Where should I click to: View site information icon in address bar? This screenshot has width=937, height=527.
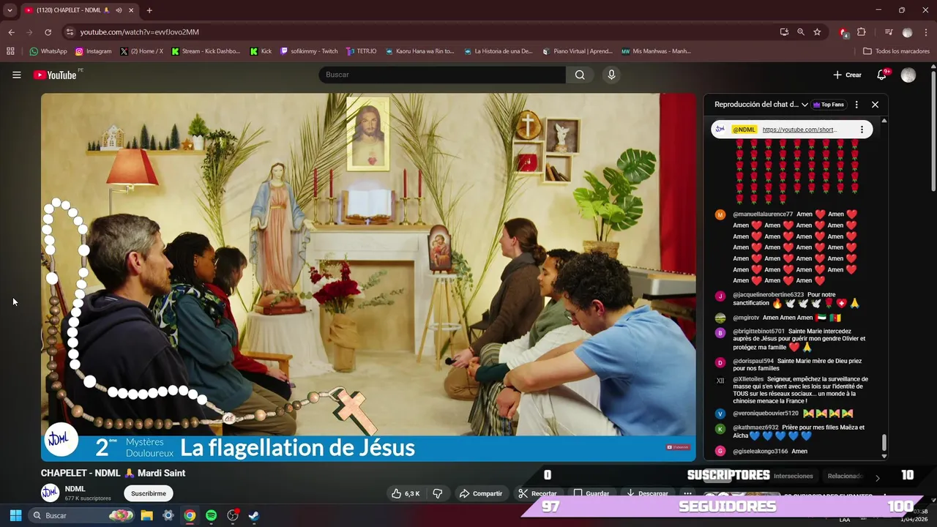pos(70,32)
